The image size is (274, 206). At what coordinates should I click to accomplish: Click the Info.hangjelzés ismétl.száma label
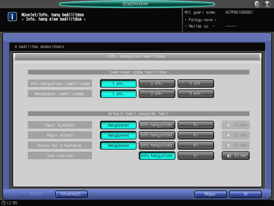pos(60,83)
